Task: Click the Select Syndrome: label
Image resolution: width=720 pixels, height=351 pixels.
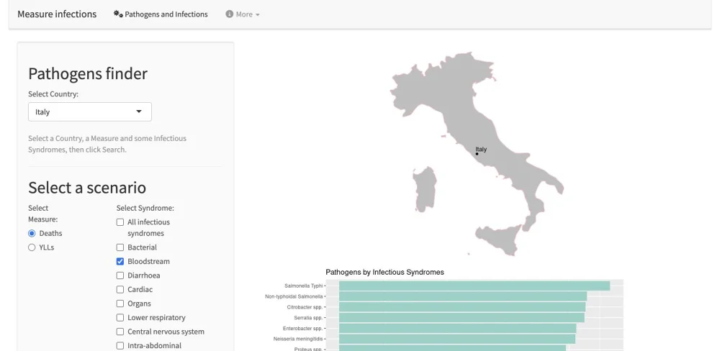Action: (145, 208)
